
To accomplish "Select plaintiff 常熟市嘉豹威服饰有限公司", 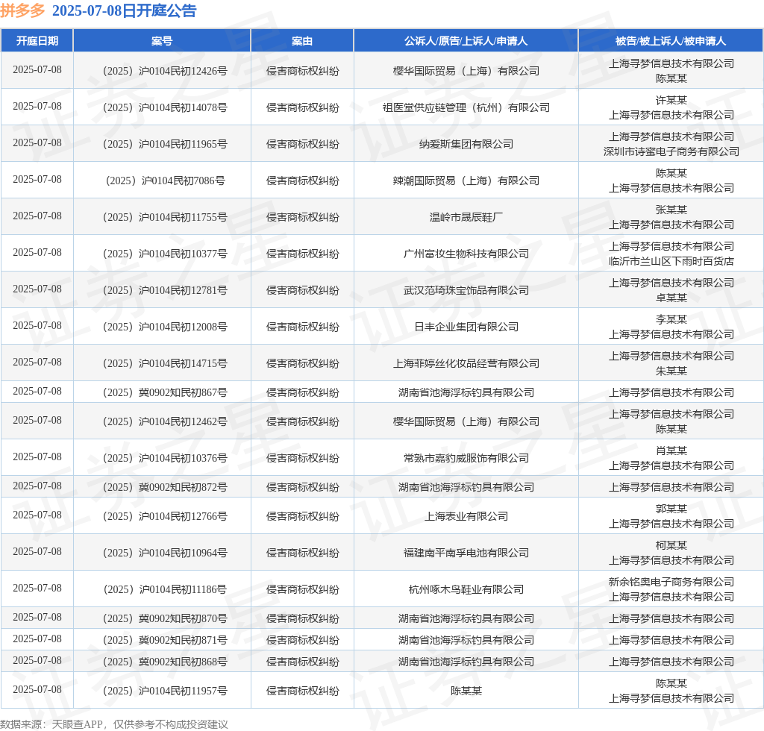I will (x=466, y=458).
